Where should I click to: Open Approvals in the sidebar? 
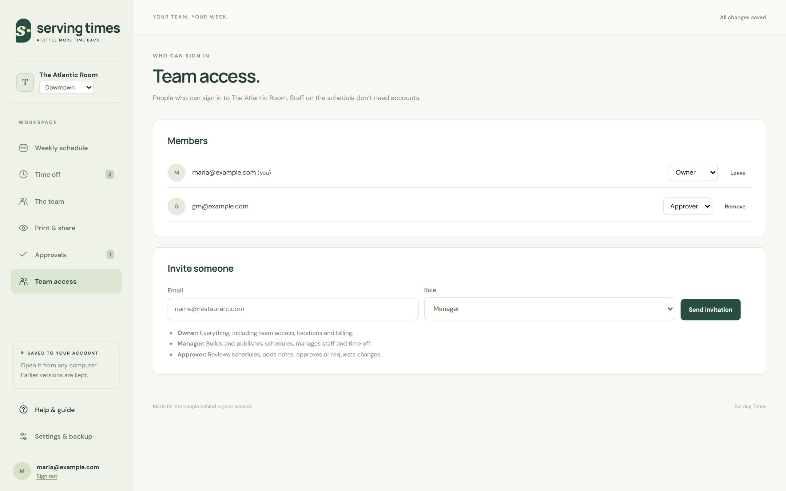click(x=66, y=255)
